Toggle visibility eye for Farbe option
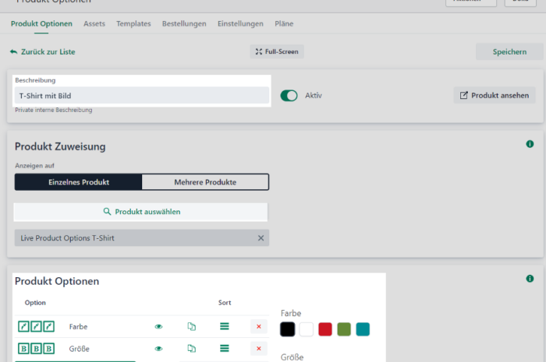 (158, 326)
